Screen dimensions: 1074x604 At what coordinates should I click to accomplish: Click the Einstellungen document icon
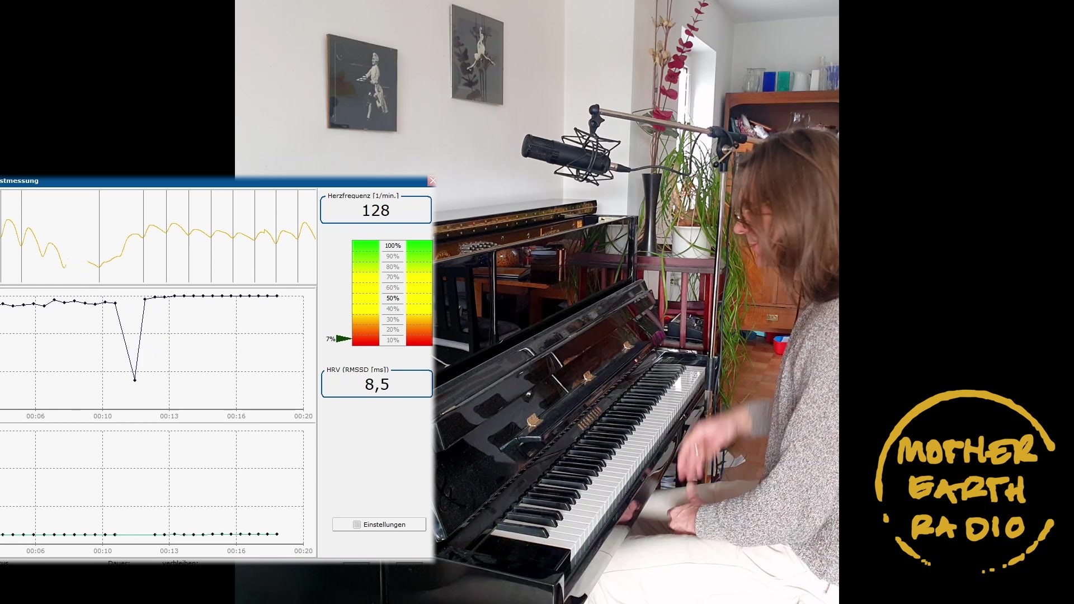(x=356, y=525)
